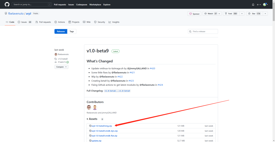The height and width of the screenshot is (142, 275).
Task: Open Marketplace in top navigation
Action: [x=95, y=5]
